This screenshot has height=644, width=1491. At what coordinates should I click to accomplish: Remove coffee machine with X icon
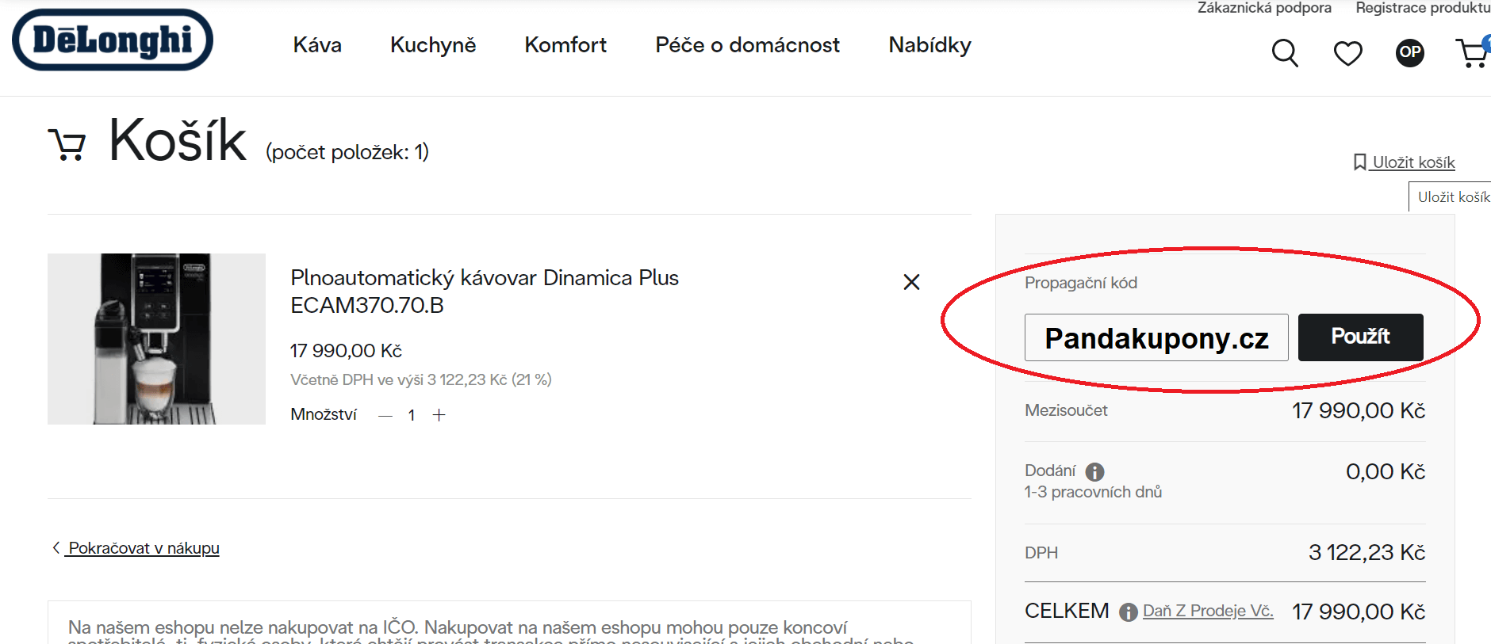(x=911, y=282)
